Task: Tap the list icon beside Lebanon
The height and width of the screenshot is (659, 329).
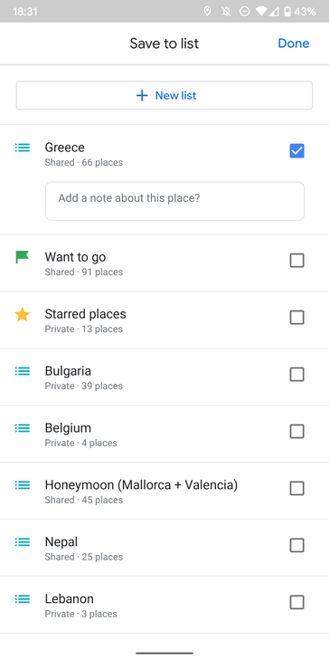Action: pos(23,599)
